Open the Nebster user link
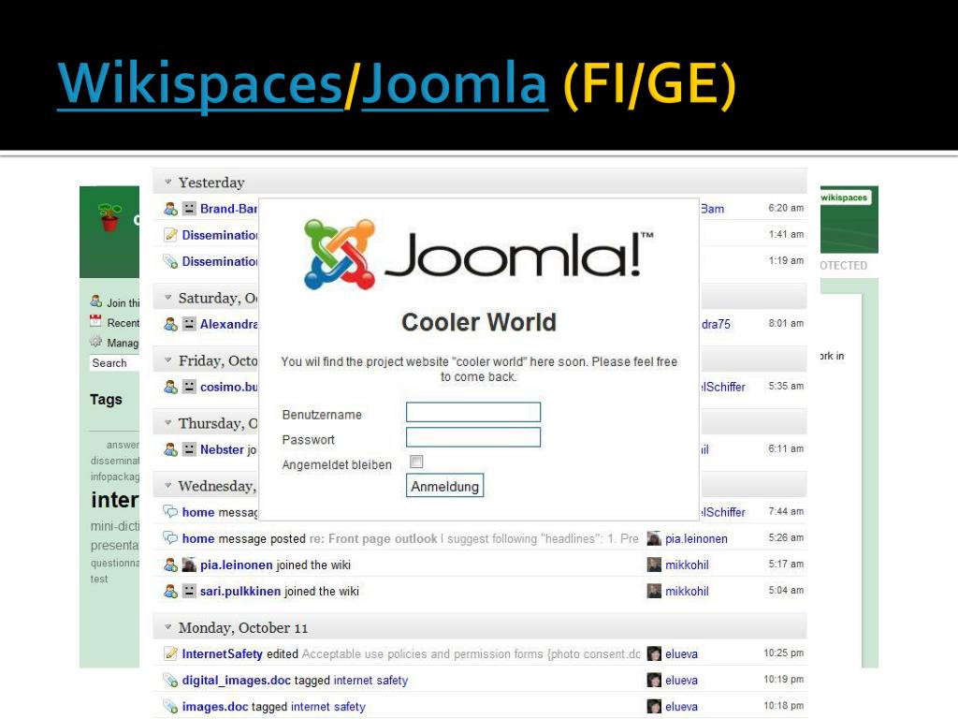This screenshot has width=958, height=719. tap(222, 449)
